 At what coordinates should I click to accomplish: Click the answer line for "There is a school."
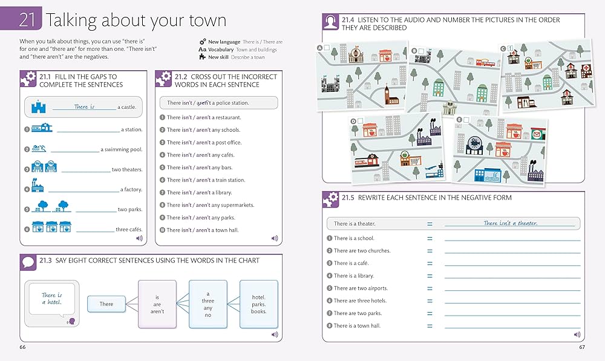512,239
